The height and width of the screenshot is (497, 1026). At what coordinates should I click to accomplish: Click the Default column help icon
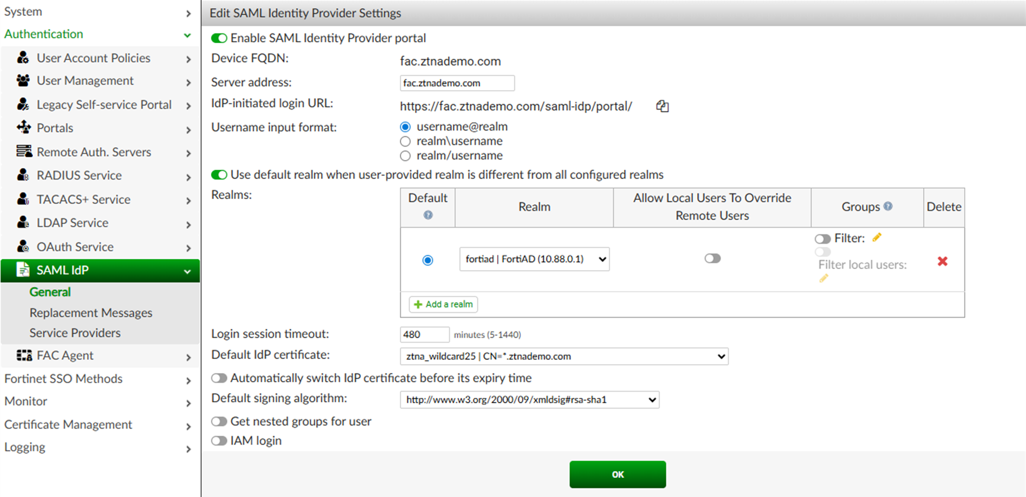[428, 215]
